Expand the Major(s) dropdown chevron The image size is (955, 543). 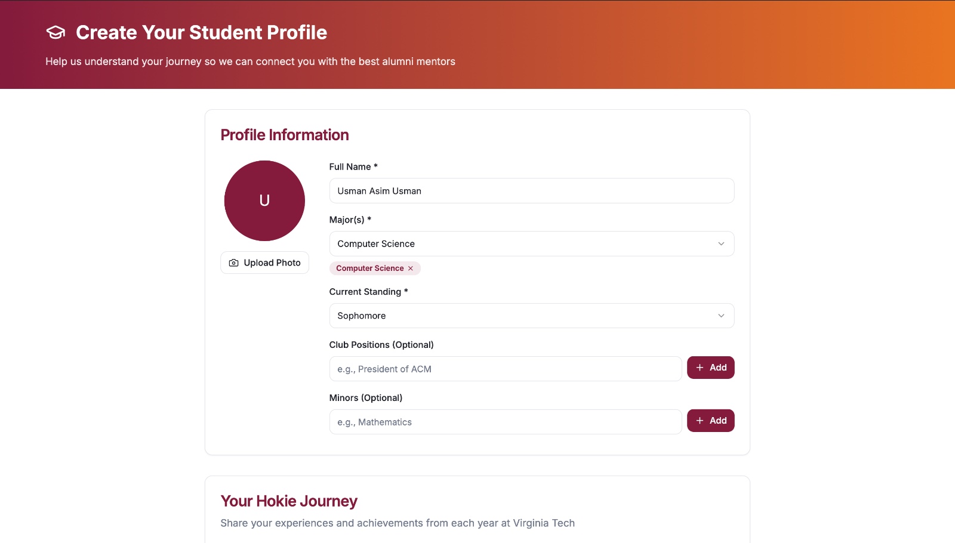click(721, 244)
